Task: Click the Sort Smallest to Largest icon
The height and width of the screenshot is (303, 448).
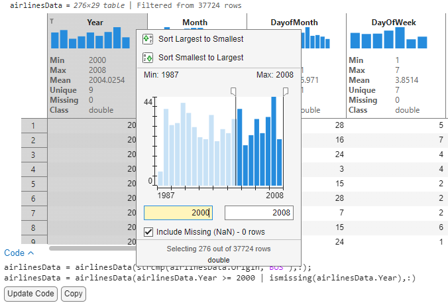Action: coord(148,58)
